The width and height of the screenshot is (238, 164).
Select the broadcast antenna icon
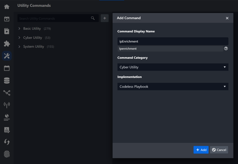7,105
